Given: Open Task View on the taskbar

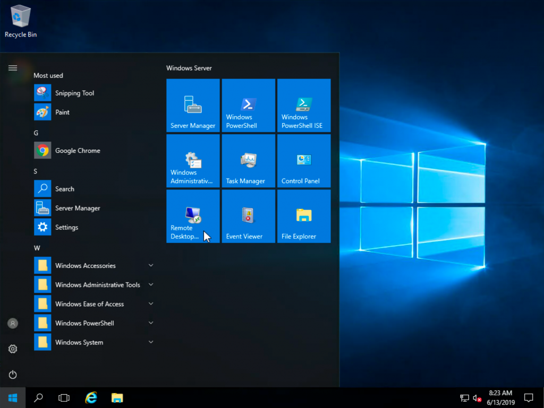Looking at the screenshot, I should (x=64, y=398).
